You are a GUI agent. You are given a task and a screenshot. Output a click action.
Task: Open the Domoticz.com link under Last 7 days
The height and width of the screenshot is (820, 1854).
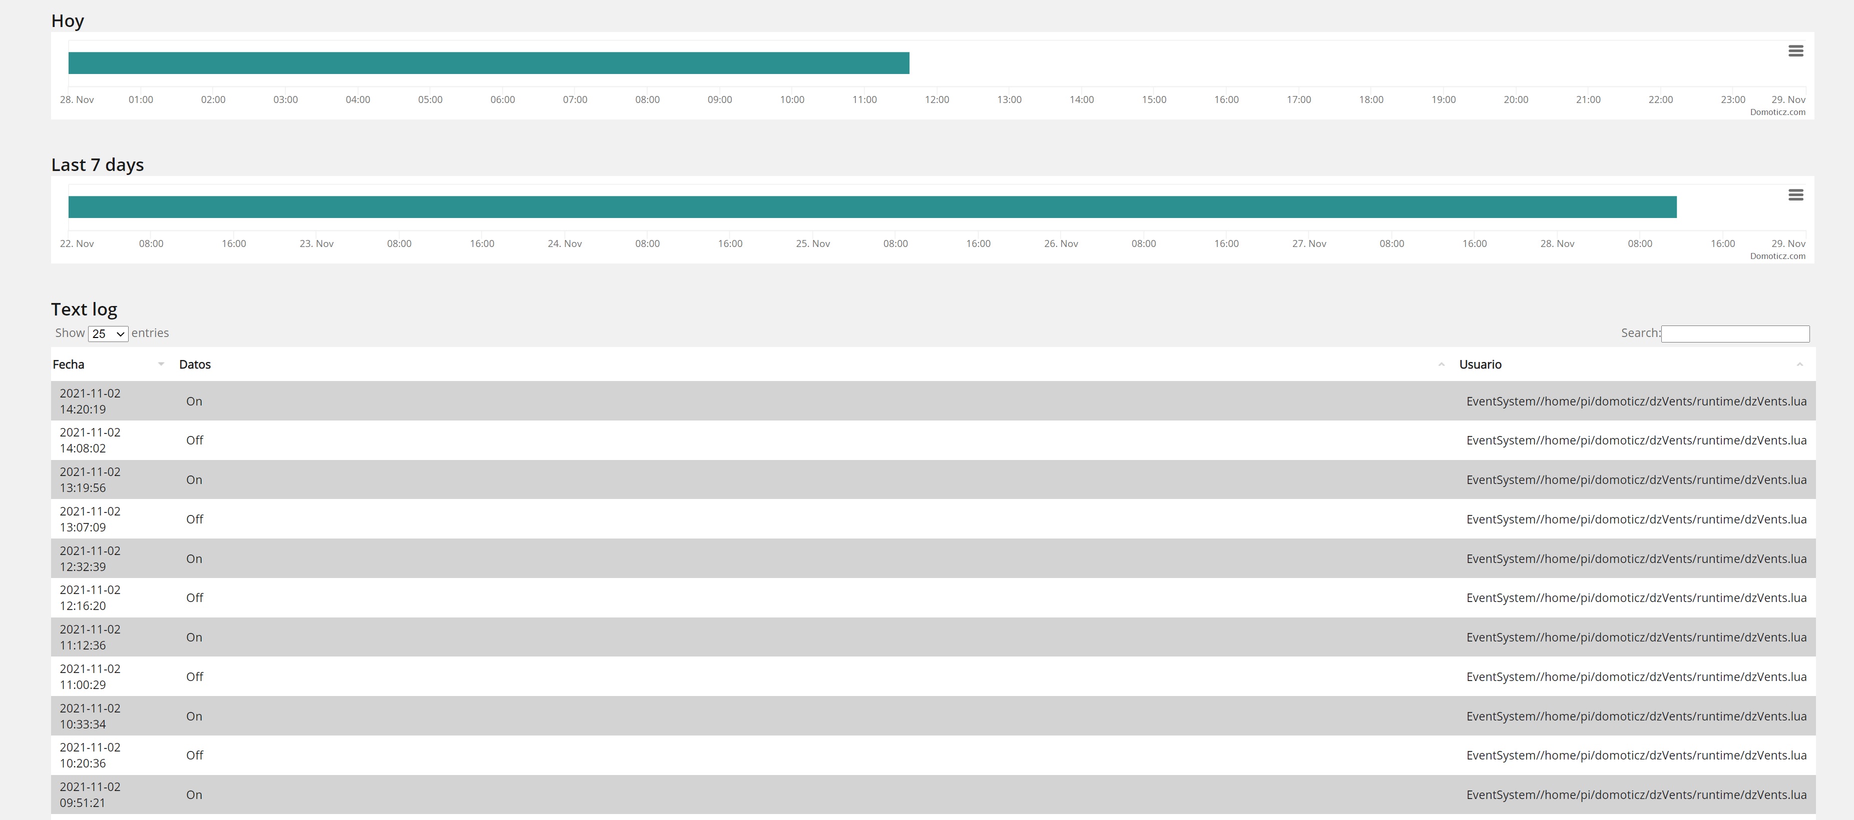click(1778, 256)
